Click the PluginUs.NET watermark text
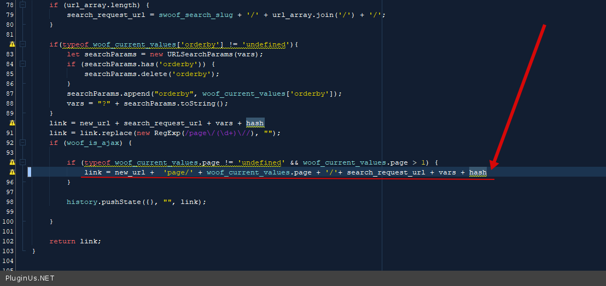Screen dimensions: 606x286 coord(30,278)
